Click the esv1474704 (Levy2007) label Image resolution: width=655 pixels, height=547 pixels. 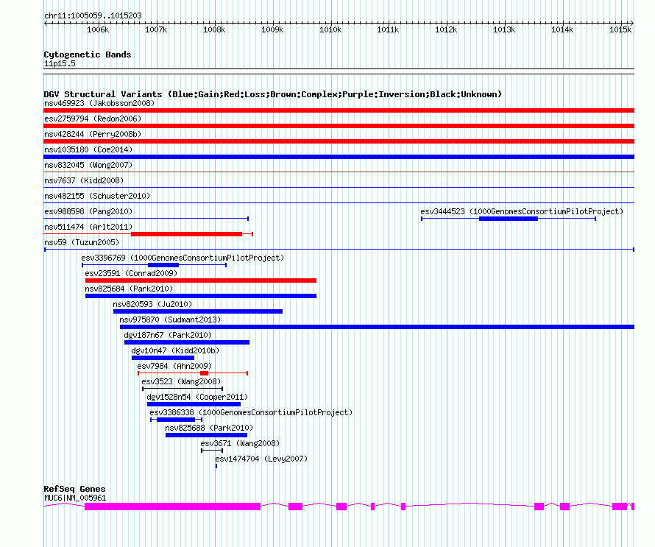tap(261, 459)
